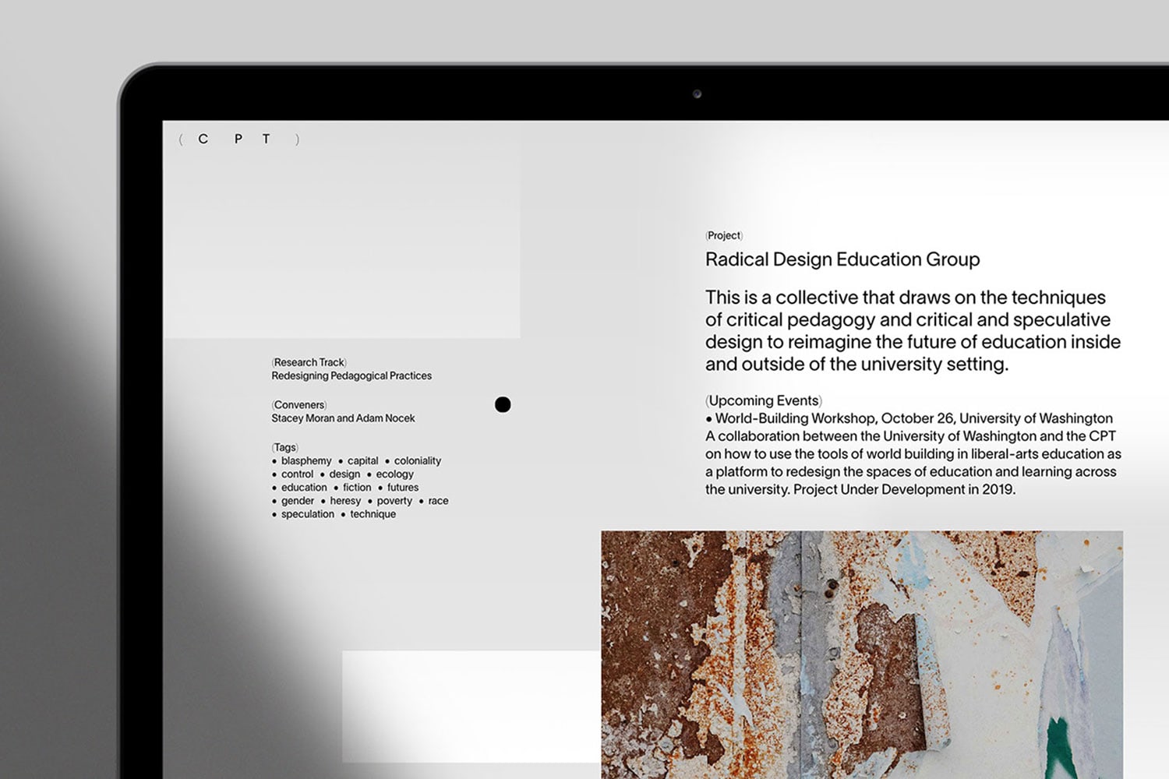Filter by the control tag
The width and height of the screenshot is (1169, 779).
coord(297,474)
